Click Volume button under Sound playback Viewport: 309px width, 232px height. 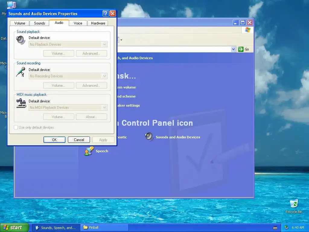[x=59, y=53]
